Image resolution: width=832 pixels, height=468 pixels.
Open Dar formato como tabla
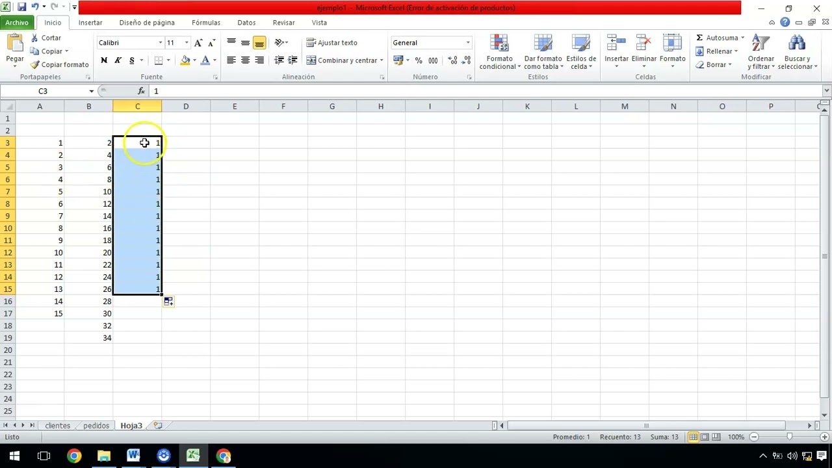point(543,52)
